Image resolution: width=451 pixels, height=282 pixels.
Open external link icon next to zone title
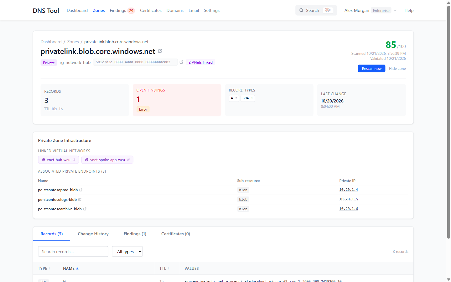click(160, 51)
